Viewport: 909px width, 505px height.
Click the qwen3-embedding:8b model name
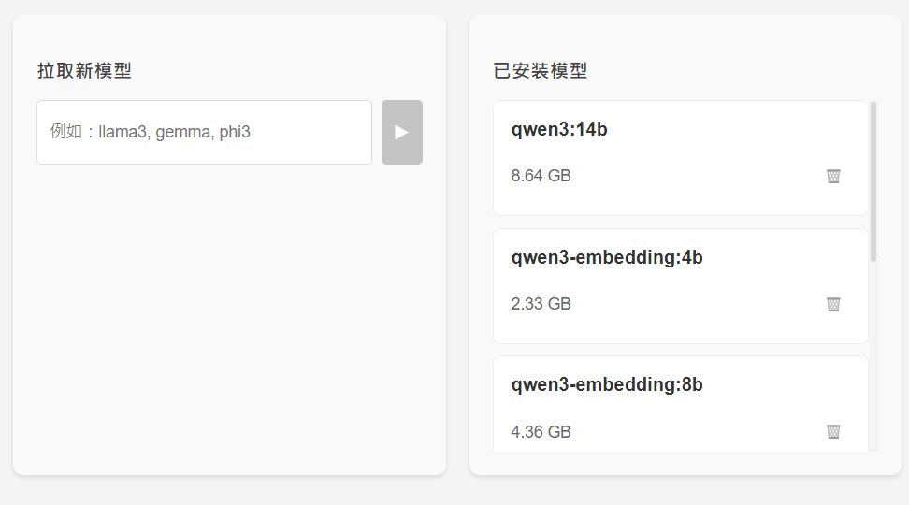pos(607,384)
